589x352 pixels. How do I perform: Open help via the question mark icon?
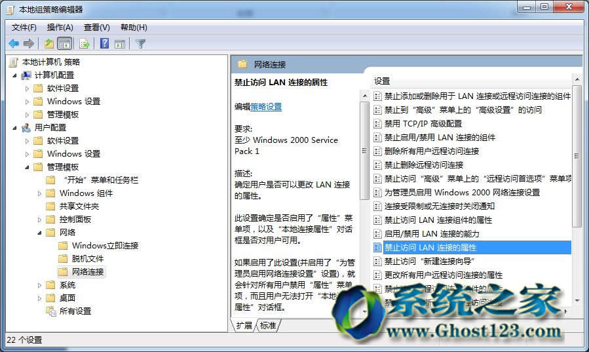104,43
